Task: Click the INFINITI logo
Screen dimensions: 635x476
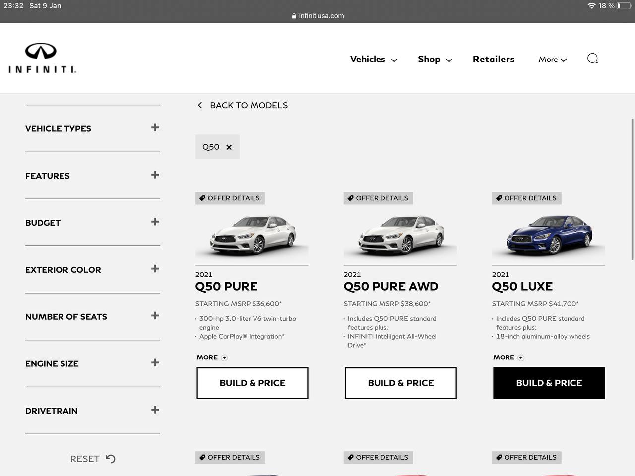Action: (x=42, y=58)
